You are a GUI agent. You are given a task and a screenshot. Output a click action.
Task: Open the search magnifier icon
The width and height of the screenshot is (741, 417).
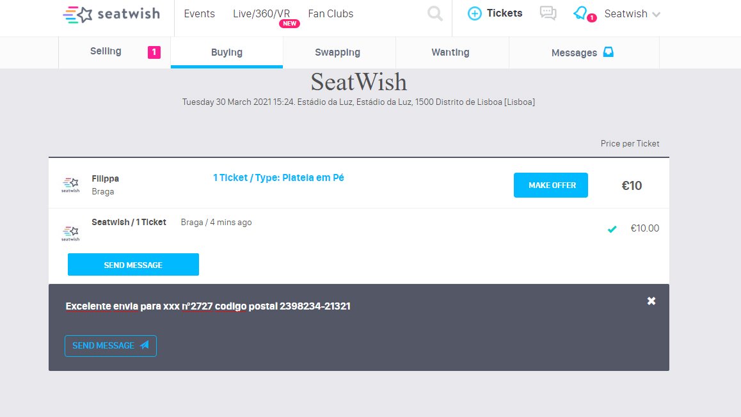[x=435, y=13]
